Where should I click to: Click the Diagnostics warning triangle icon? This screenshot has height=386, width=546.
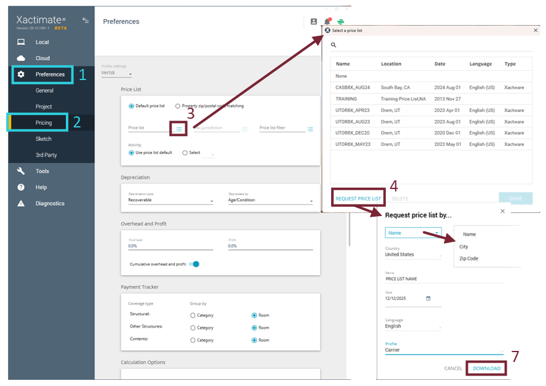point(21,203)
